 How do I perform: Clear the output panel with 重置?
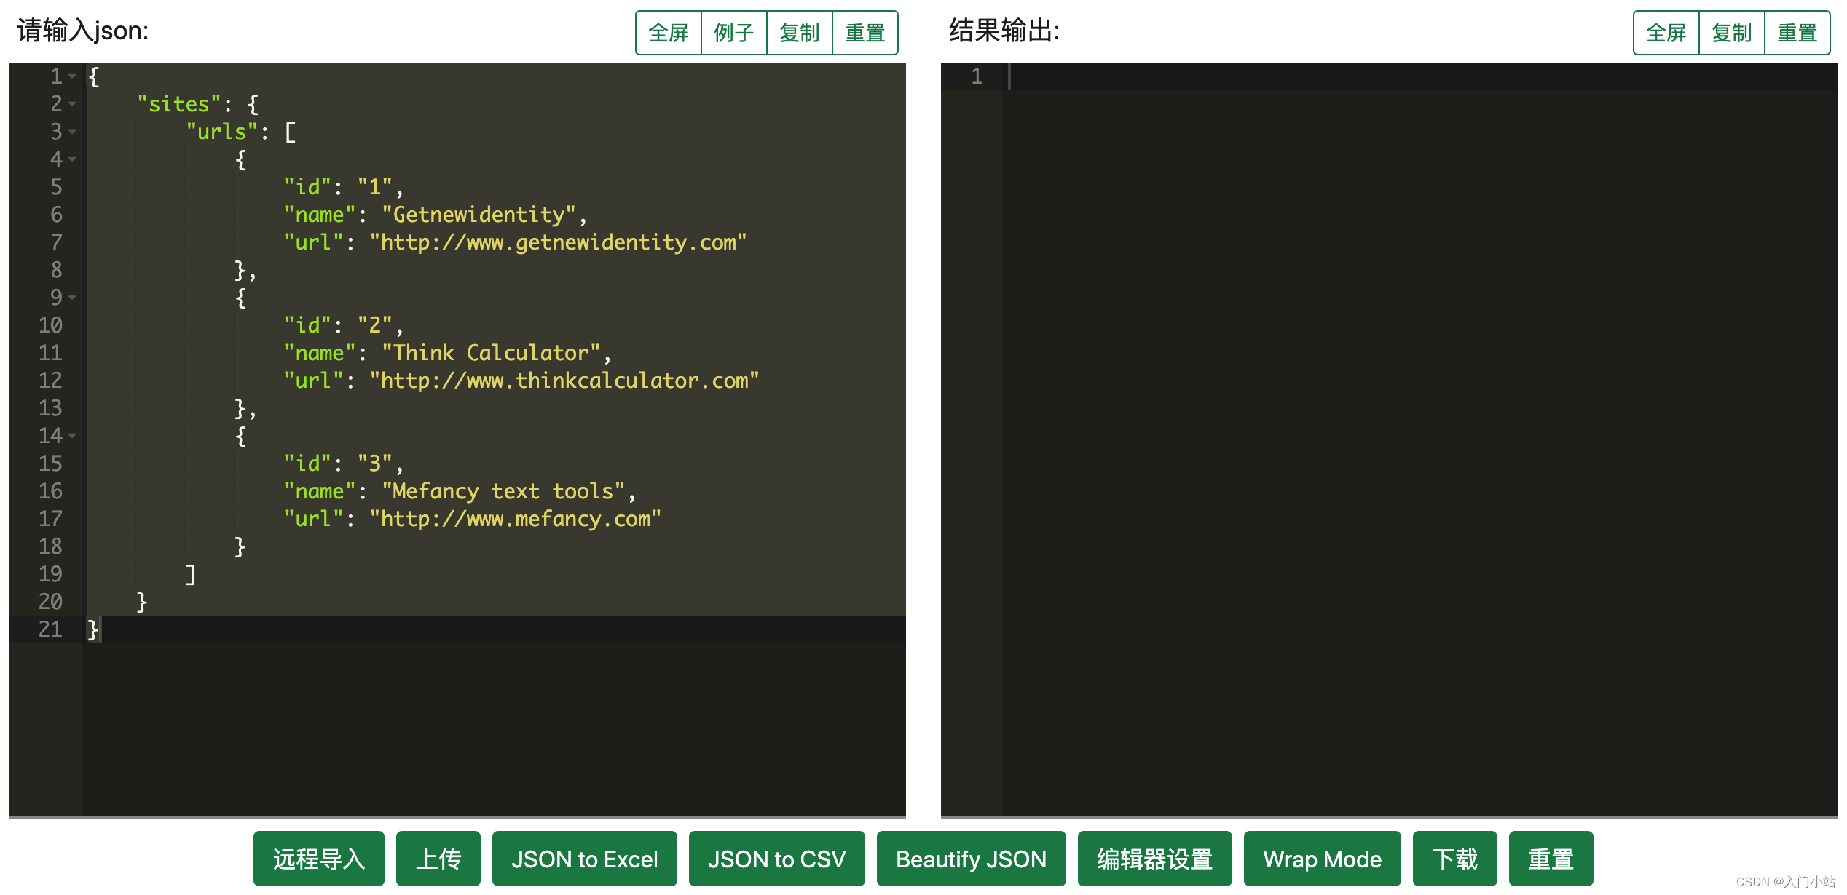(x=1797, y=33)
